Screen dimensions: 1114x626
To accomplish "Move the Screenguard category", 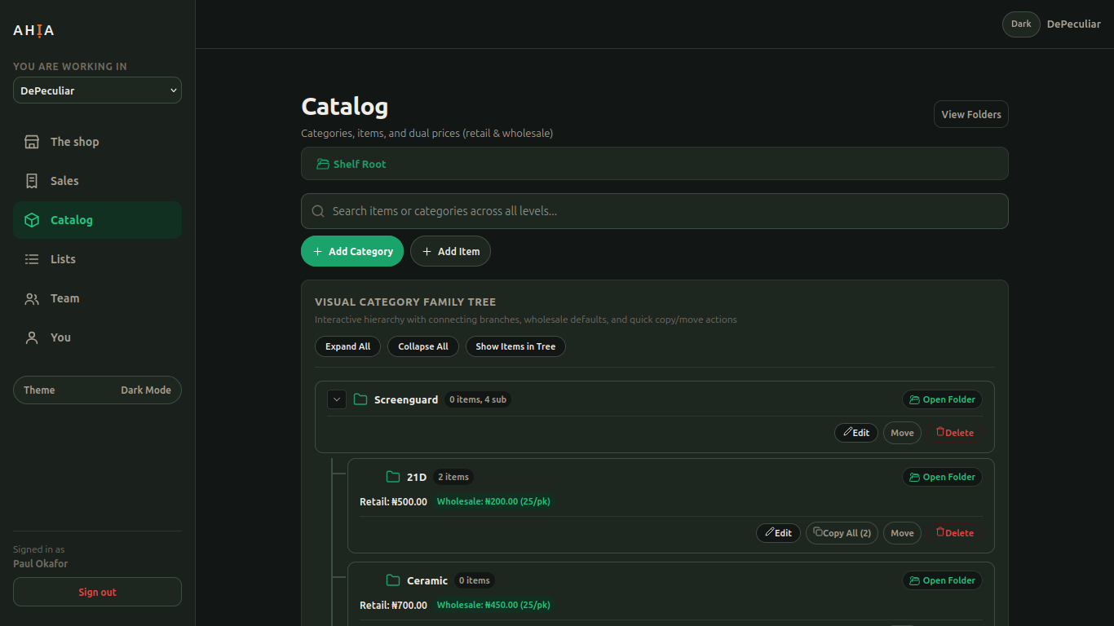I will [x=902, y=433].
